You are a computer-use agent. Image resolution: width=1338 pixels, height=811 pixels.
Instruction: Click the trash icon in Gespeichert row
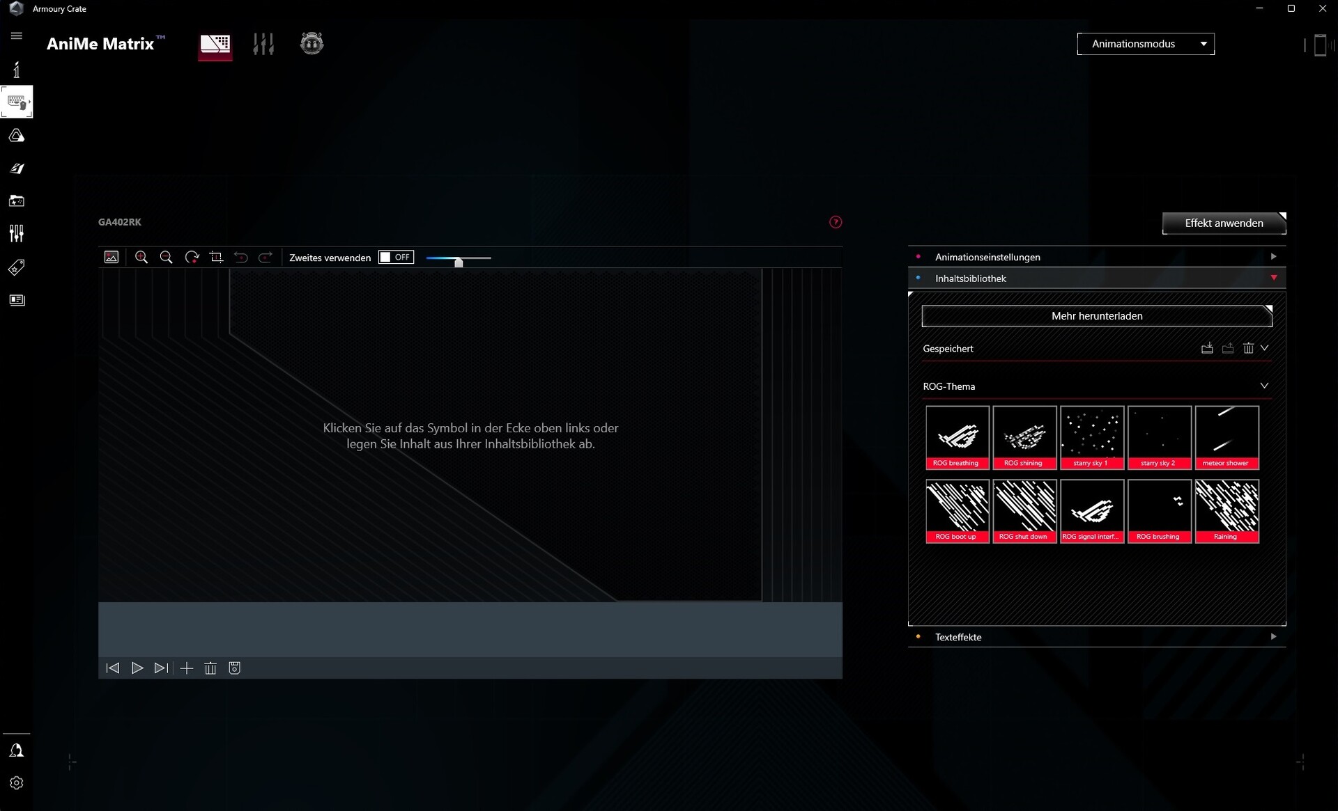coord(1248,348)
